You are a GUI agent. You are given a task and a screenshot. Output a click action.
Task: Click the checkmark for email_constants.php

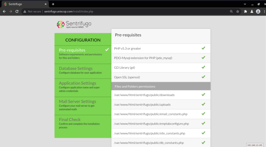pyautogui.click(x=203, y=114)
